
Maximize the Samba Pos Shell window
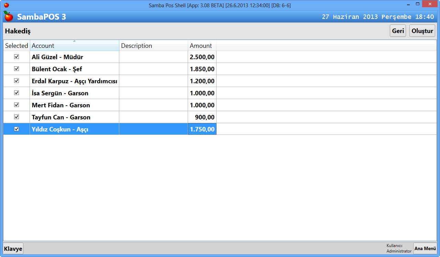click(x=417, y=4)
